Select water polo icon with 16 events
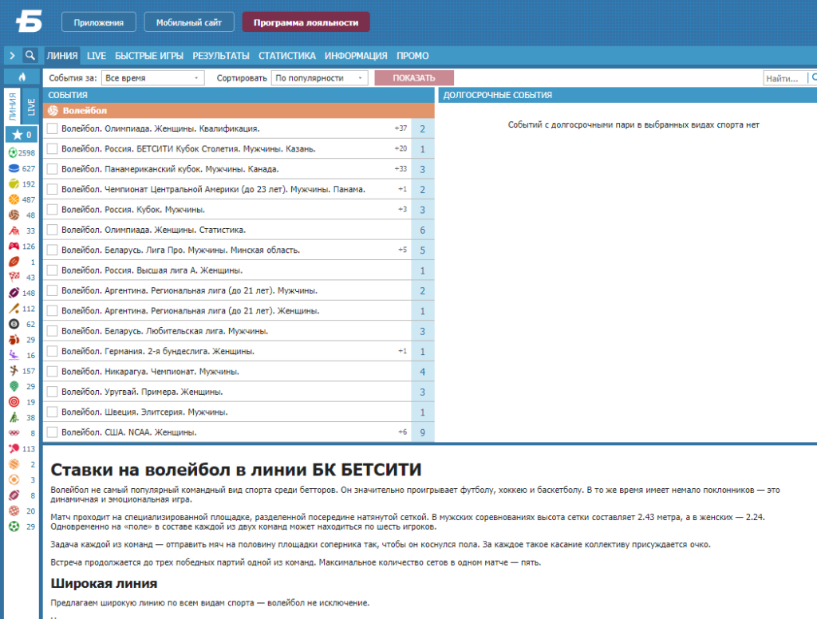This screenshot has height=619, width=817. [x=14, y=355]
